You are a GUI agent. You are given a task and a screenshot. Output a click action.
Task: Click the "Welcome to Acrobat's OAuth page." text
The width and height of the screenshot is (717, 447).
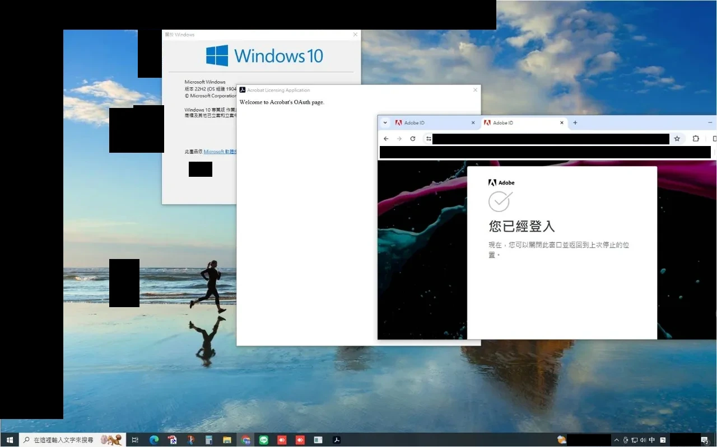point(282,102)
